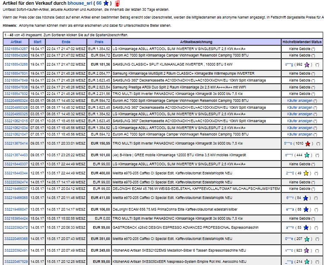Sort the table by Start column header
This screenshot has height=265, width=324.
coord(38,42)
